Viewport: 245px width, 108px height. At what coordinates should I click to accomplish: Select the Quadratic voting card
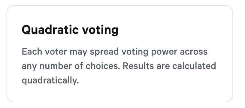point(120,54)
